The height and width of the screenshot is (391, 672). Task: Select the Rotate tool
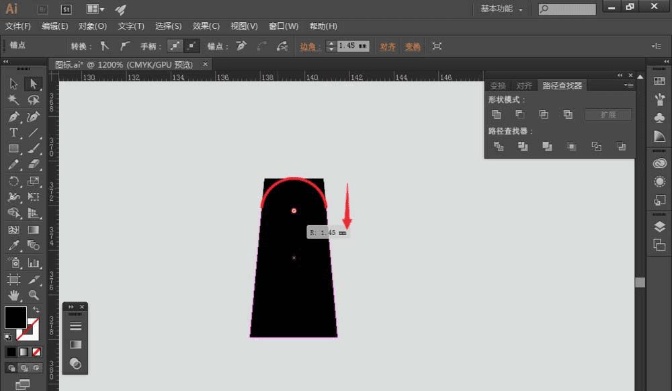coord(13,181)
